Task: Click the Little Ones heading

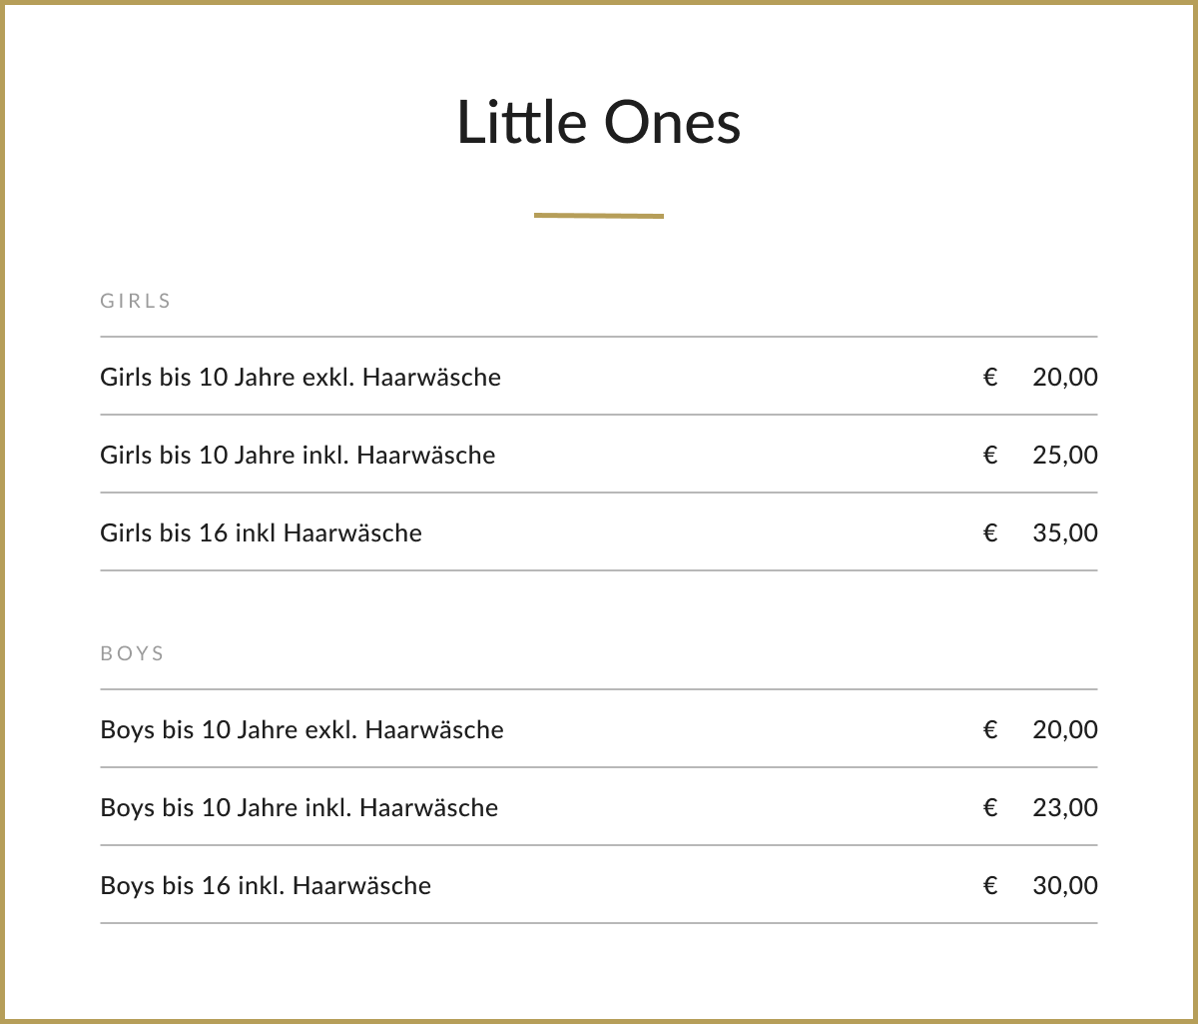Action: pos(599,123)
